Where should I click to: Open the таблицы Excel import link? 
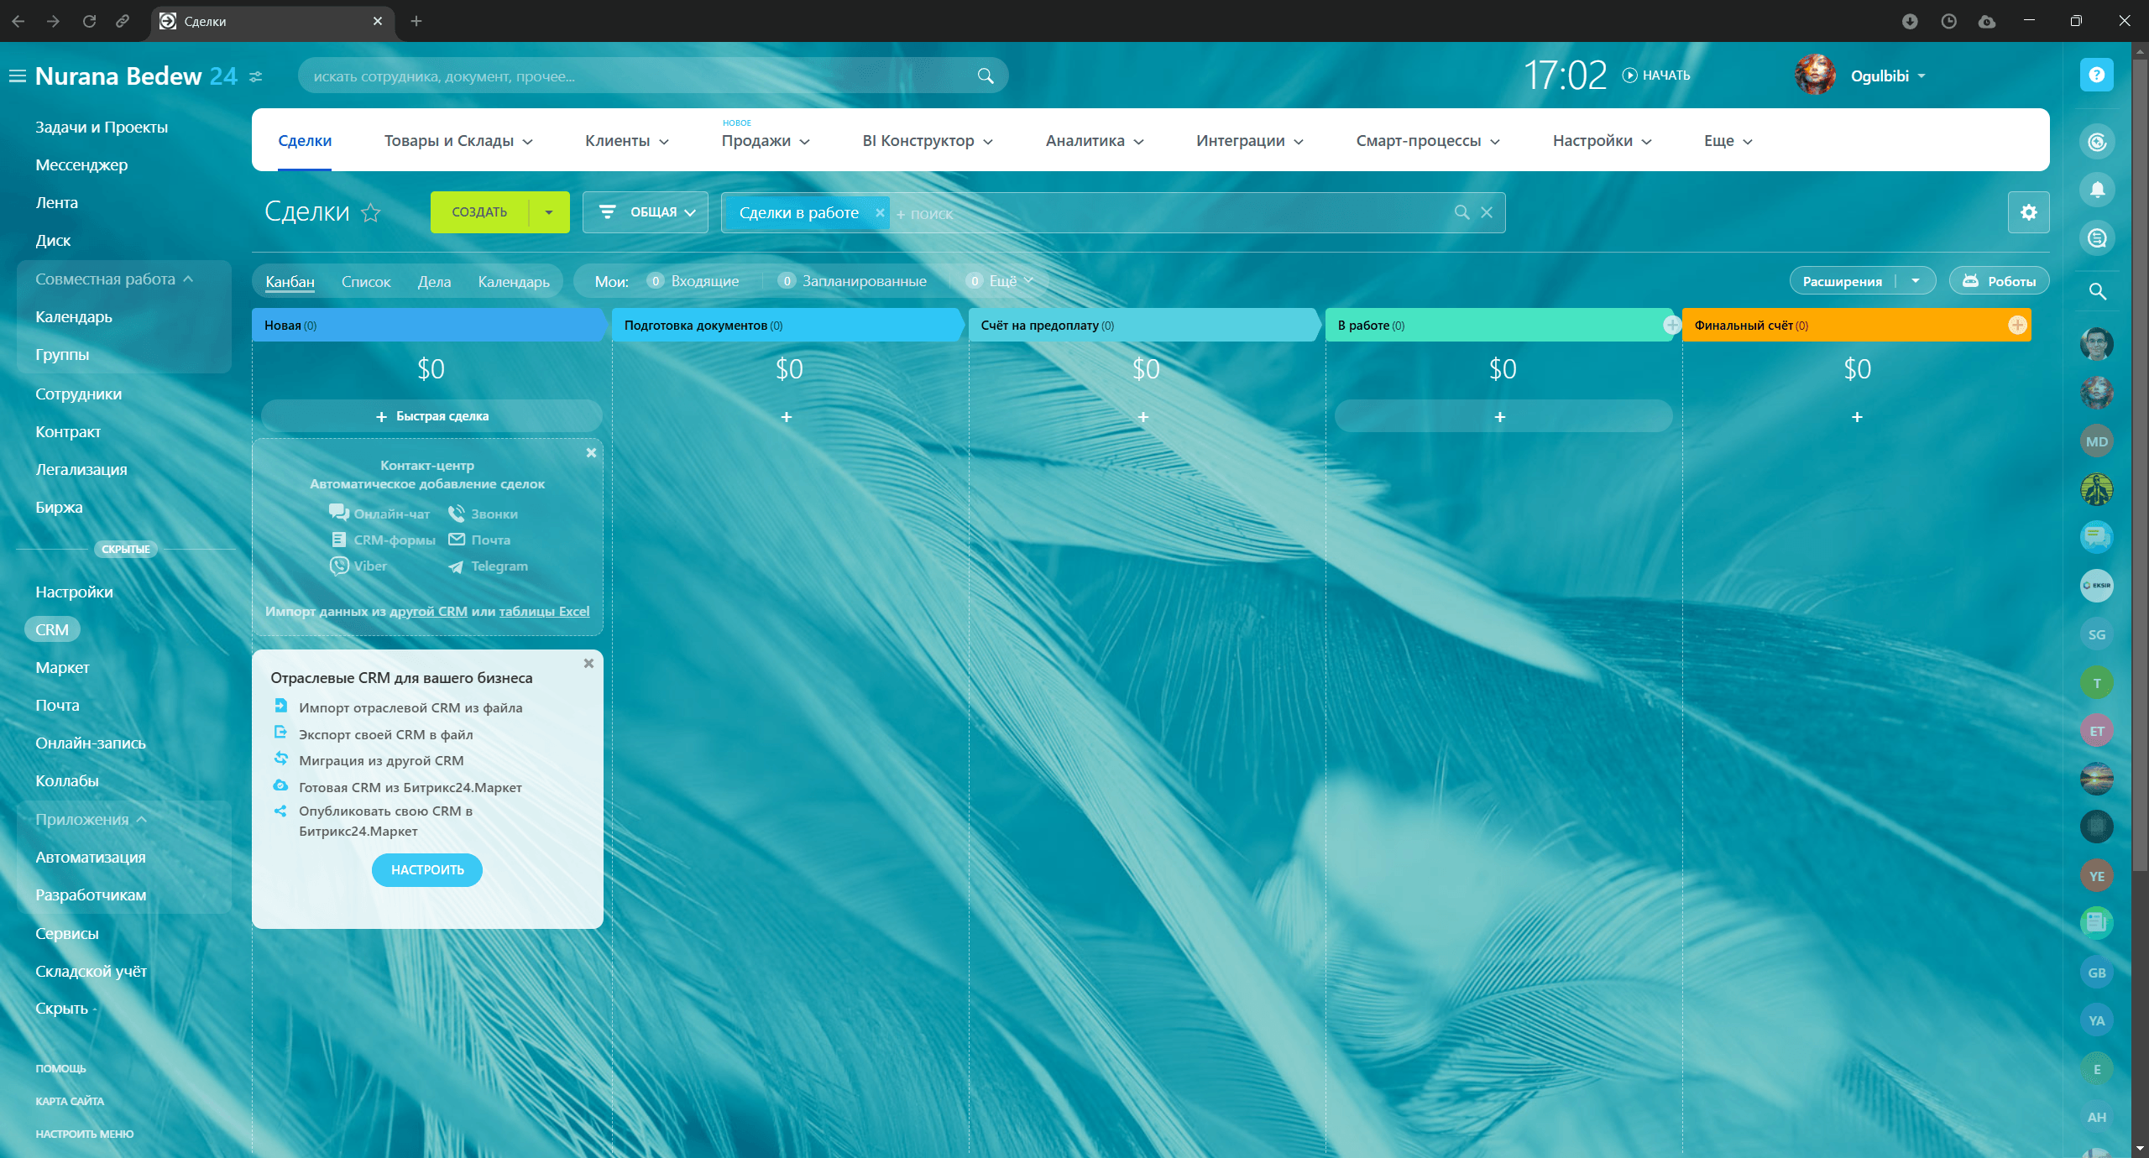click(x=544, y=612)
